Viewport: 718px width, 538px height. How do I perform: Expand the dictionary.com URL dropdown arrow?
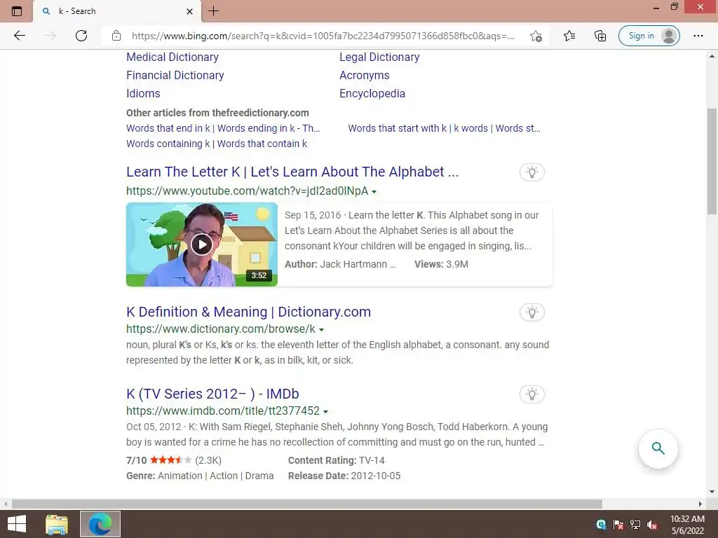coord(321,330)
